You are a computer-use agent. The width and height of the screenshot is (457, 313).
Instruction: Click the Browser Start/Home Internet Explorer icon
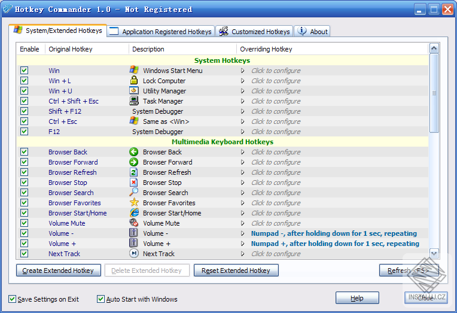134,212
